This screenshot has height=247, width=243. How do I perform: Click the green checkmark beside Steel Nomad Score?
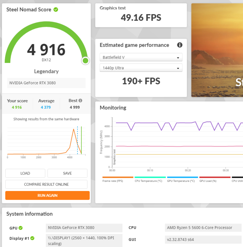click(x=56, y=10)
